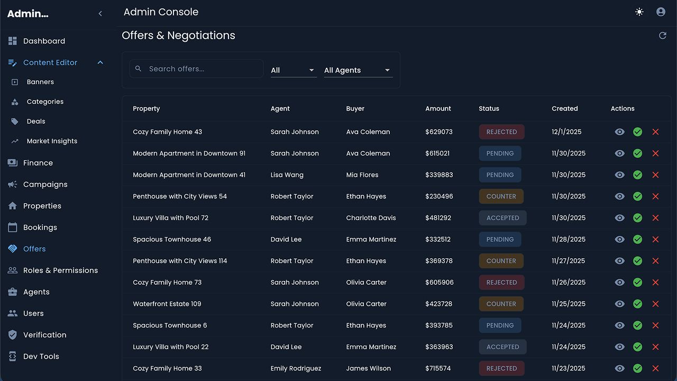Reject the Modern Apartment in Downtown 91 offer
The height and width of the screenshot is (381, 677).
655,153
